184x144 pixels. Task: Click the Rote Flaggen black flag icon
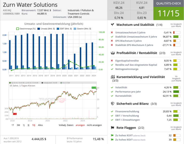click(112, 128)
